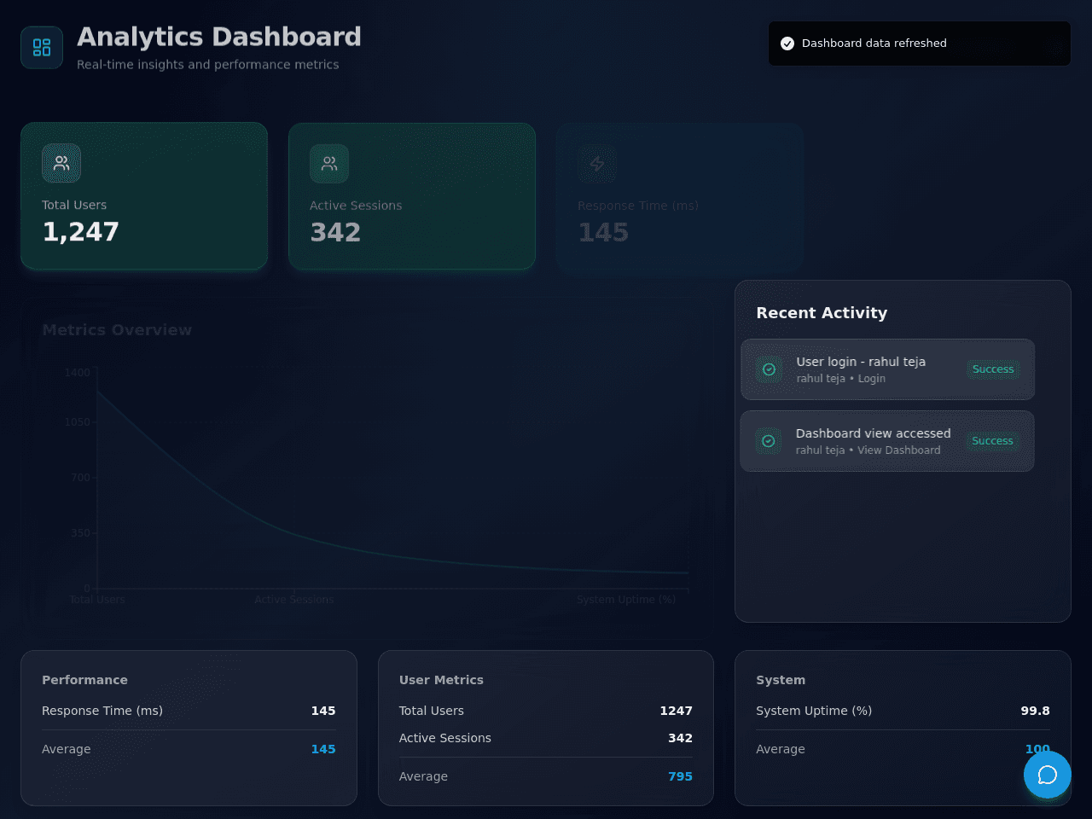Click the User Metrics panel heading
This screenshot has height=819, width=1092.
(x=441, y=680)
